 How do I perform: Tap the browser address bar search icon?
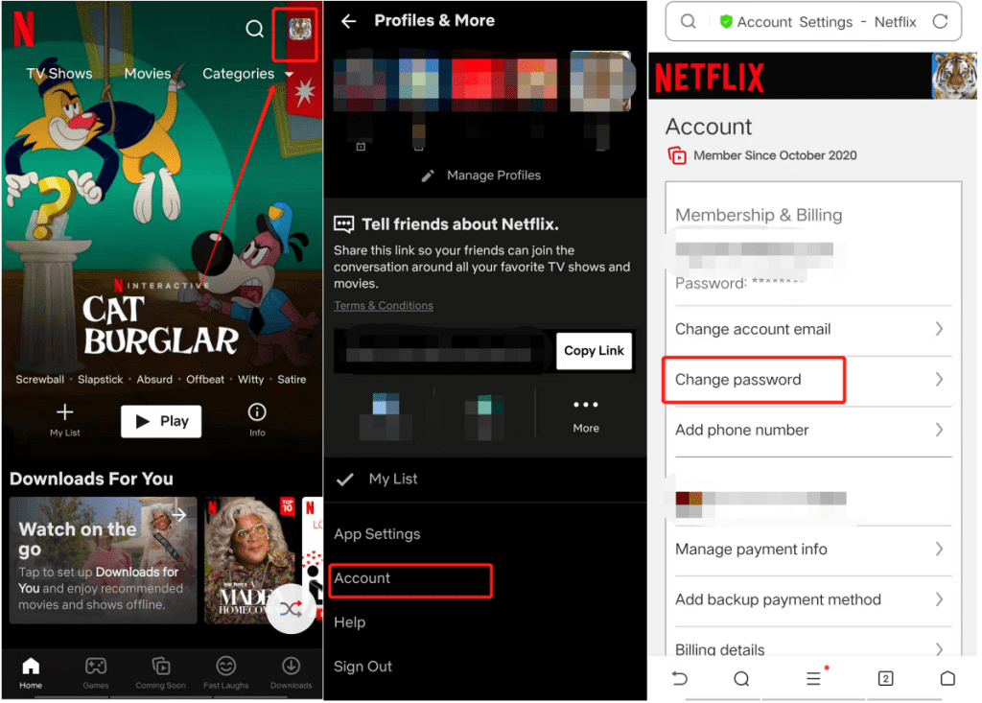688,21
